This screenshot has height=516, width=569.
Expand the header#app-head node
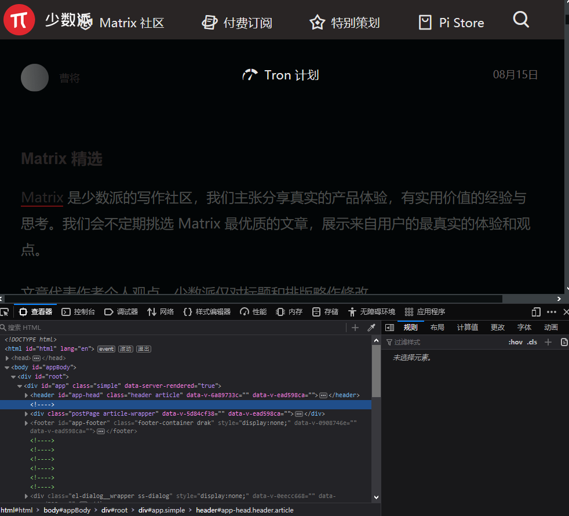[x=26, y=395]
